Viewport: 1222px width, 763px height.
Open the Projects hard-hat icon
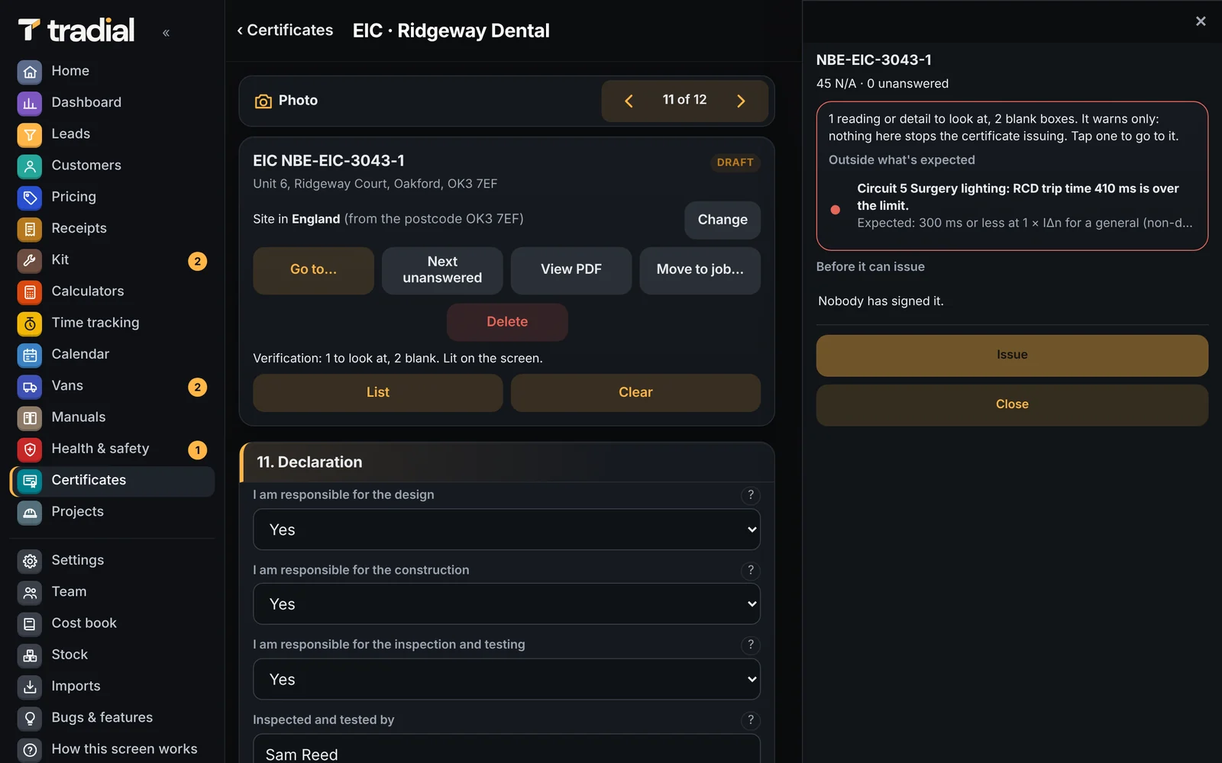pos(30,512)
